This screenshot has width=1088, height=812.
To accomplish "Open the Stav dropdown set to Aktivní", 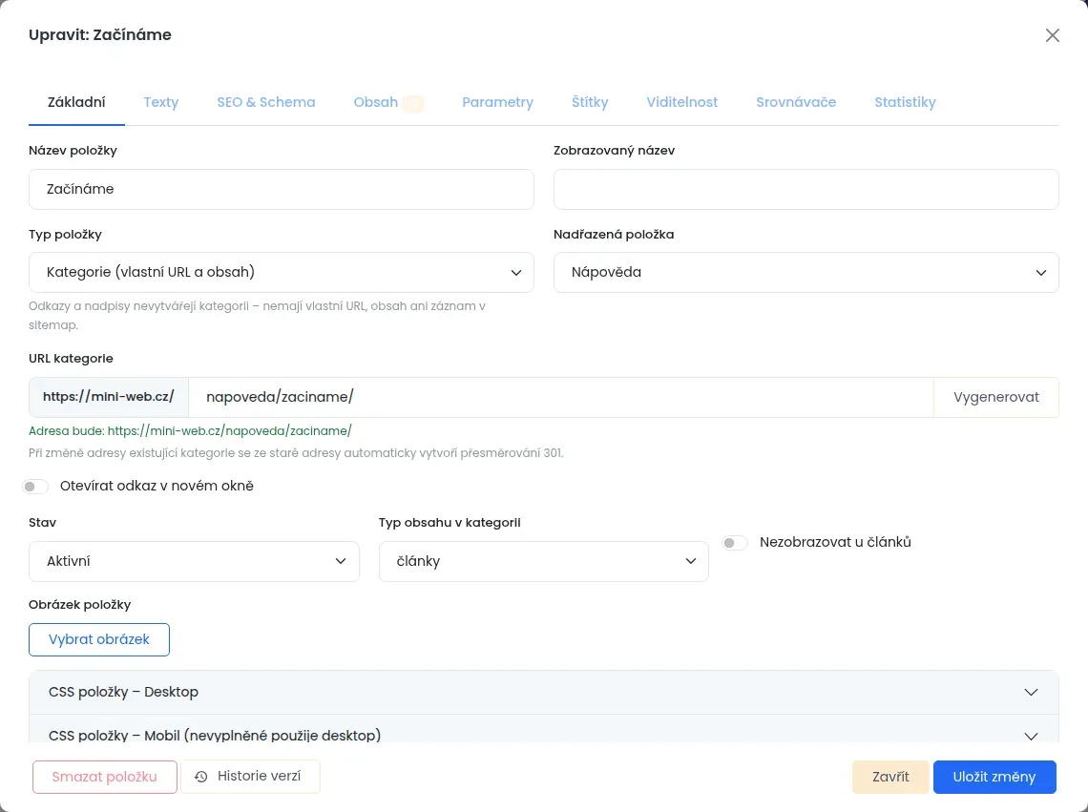I will (194, 561).
